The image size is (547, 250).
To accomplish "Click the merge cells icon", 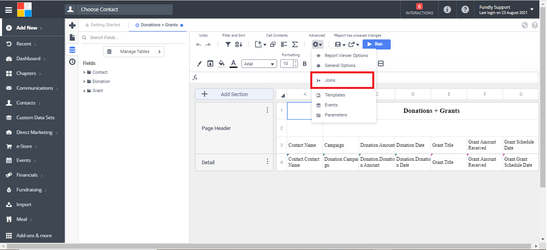I will 381,64.
